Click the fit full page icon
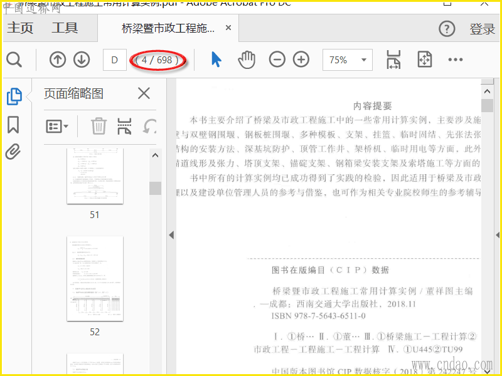Screen dimensions: 502x376 pos(425,60)
